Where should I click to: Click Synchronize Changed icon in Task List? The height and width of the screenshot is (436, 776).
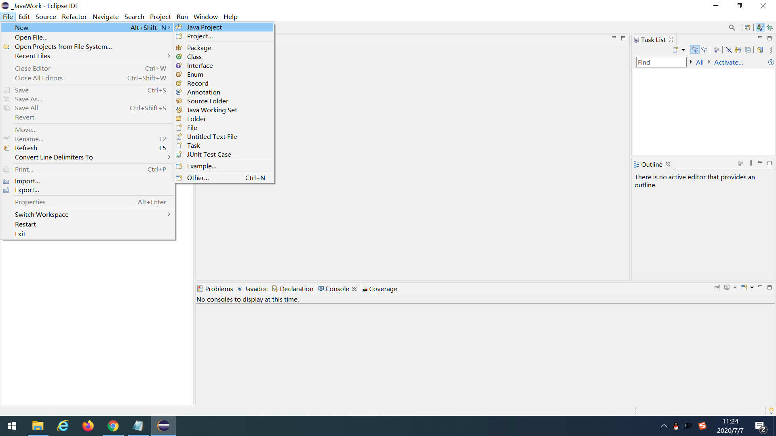[x=760, y=50]
